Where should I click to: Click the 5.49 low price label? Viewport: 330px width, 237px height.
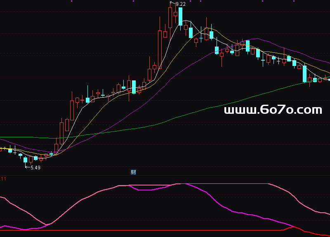[x=35, y=168]
